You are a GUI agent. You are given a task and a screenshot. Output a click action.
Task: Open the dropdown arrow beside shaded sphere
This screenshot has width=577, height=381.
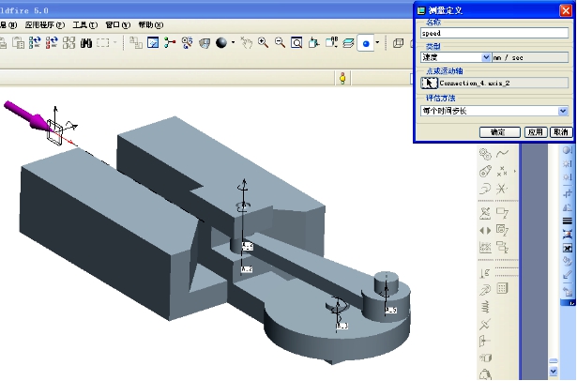[x=231, y=43]
